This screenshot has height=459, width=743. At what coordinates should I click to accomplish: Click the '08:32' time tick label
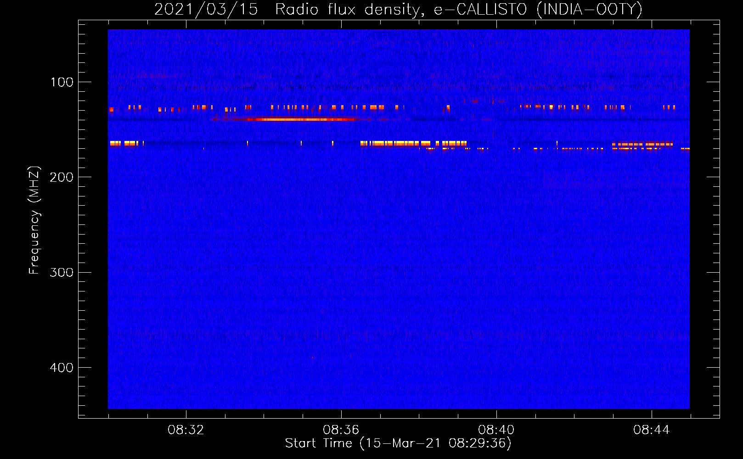tap(186, 430)
